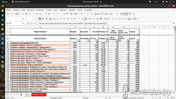Clear direct formatting with the icon
Image resolution: width=176 pixels, height=99 pixels.
click(x=49, y=14)
